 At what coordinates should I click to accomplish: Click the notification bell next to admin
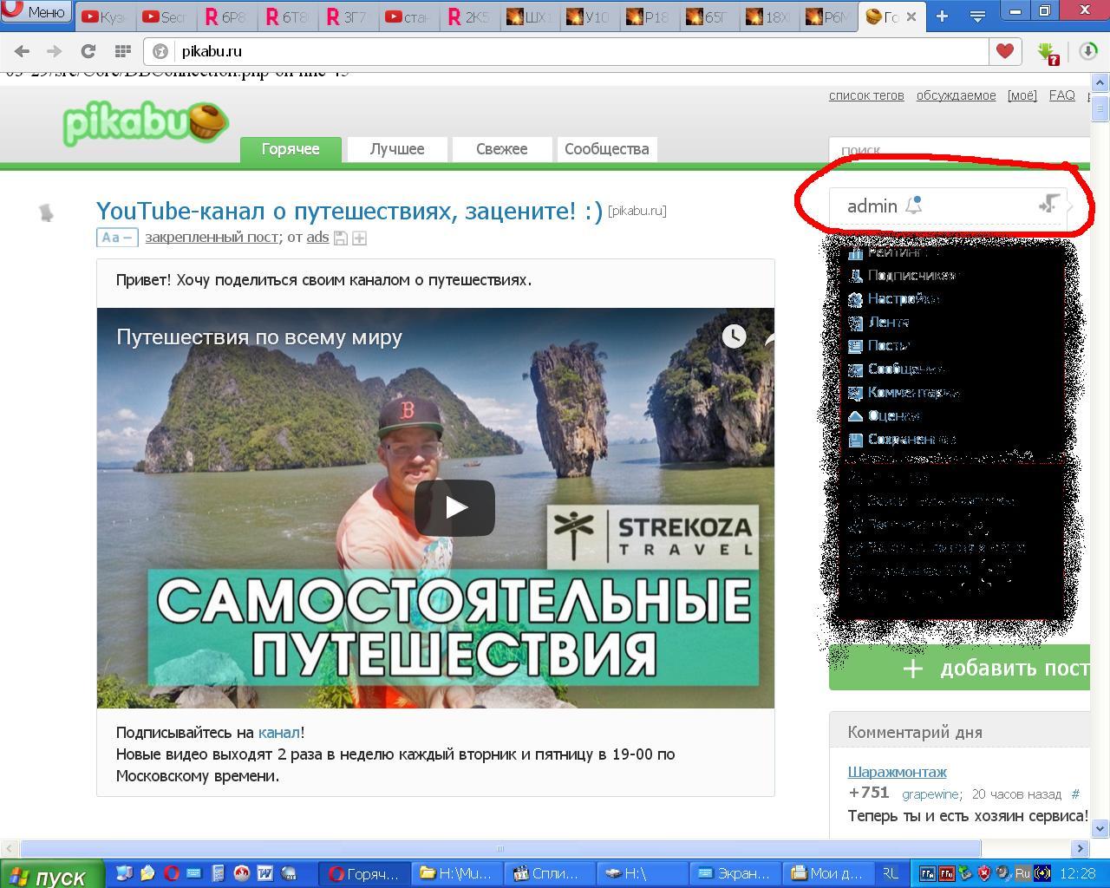point(913,206)
